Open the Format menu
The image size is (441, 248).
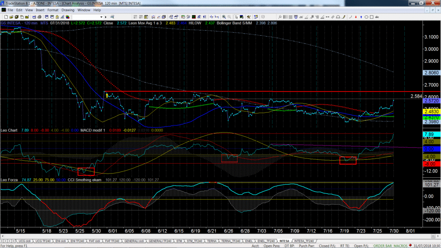[53, 10]
